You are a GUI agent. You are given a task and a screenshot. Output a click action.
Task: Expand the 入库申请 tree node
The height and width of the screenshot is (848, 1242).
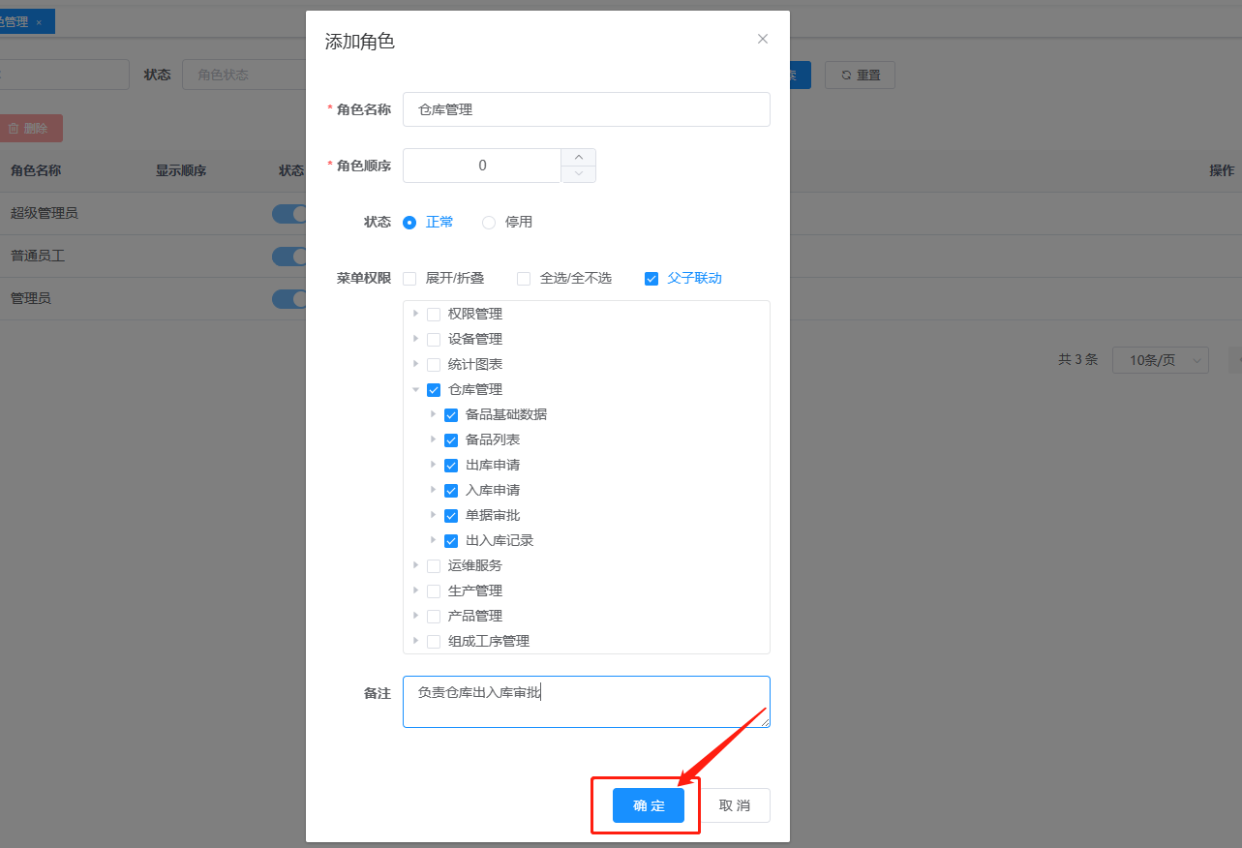point(434,490)
